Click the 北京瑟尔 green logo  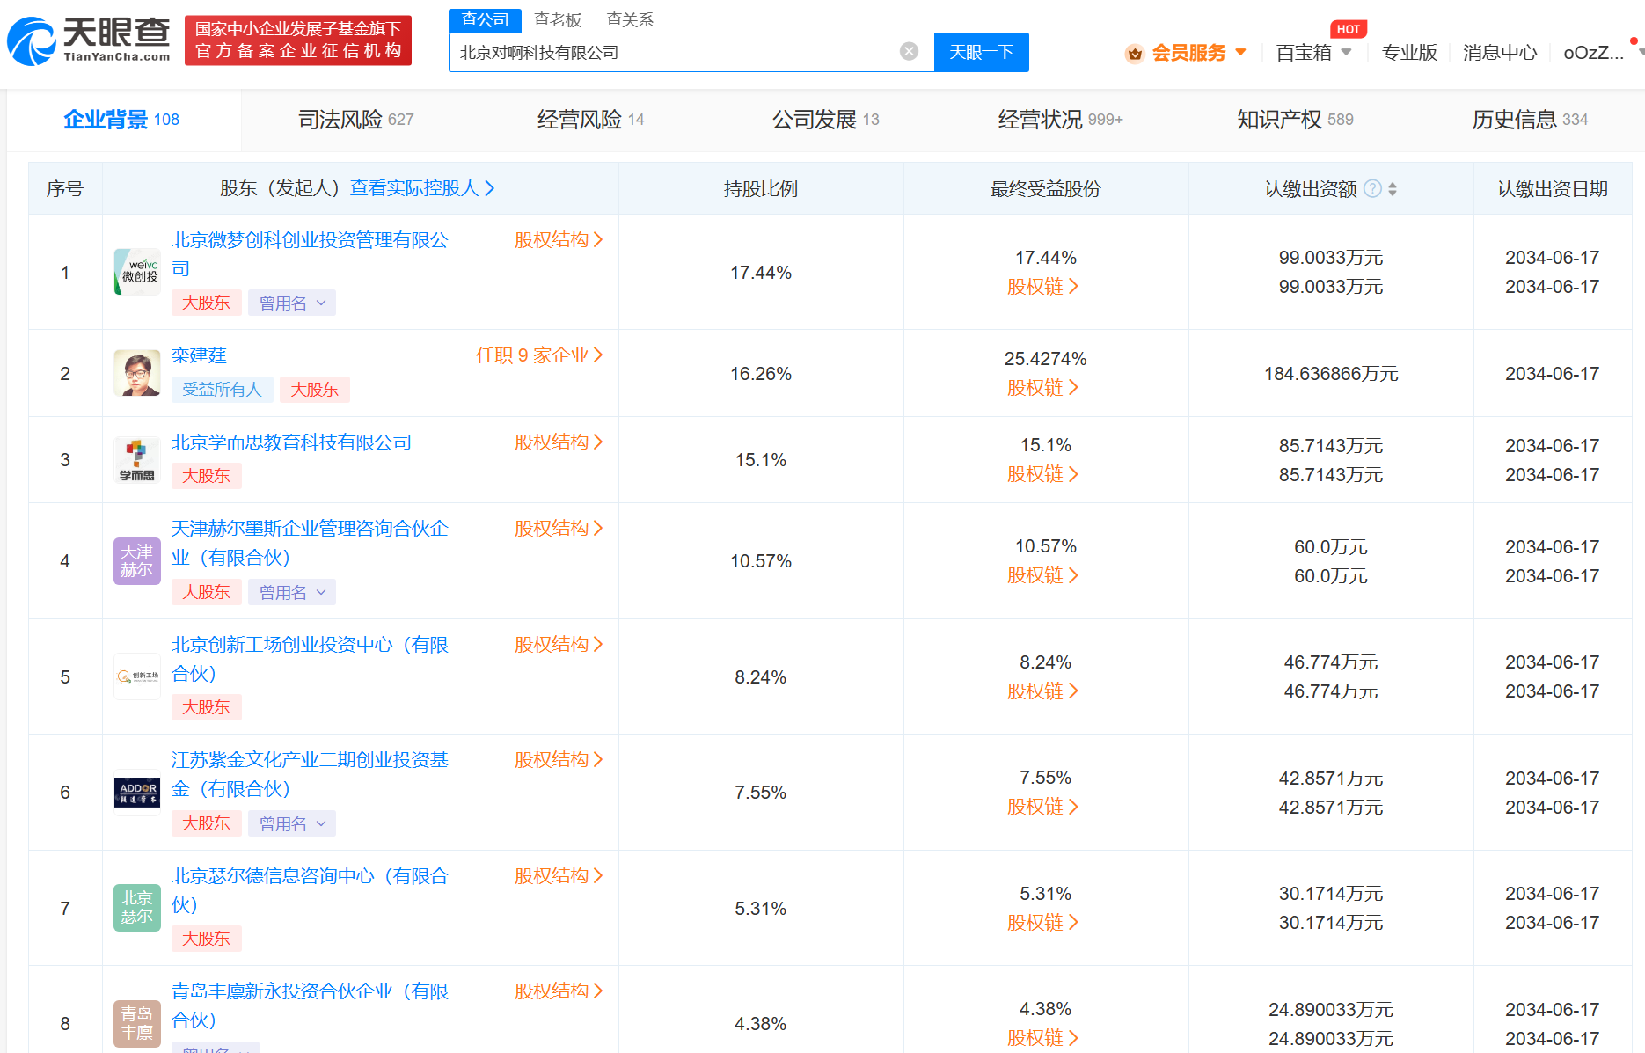[x=137, y=908]
